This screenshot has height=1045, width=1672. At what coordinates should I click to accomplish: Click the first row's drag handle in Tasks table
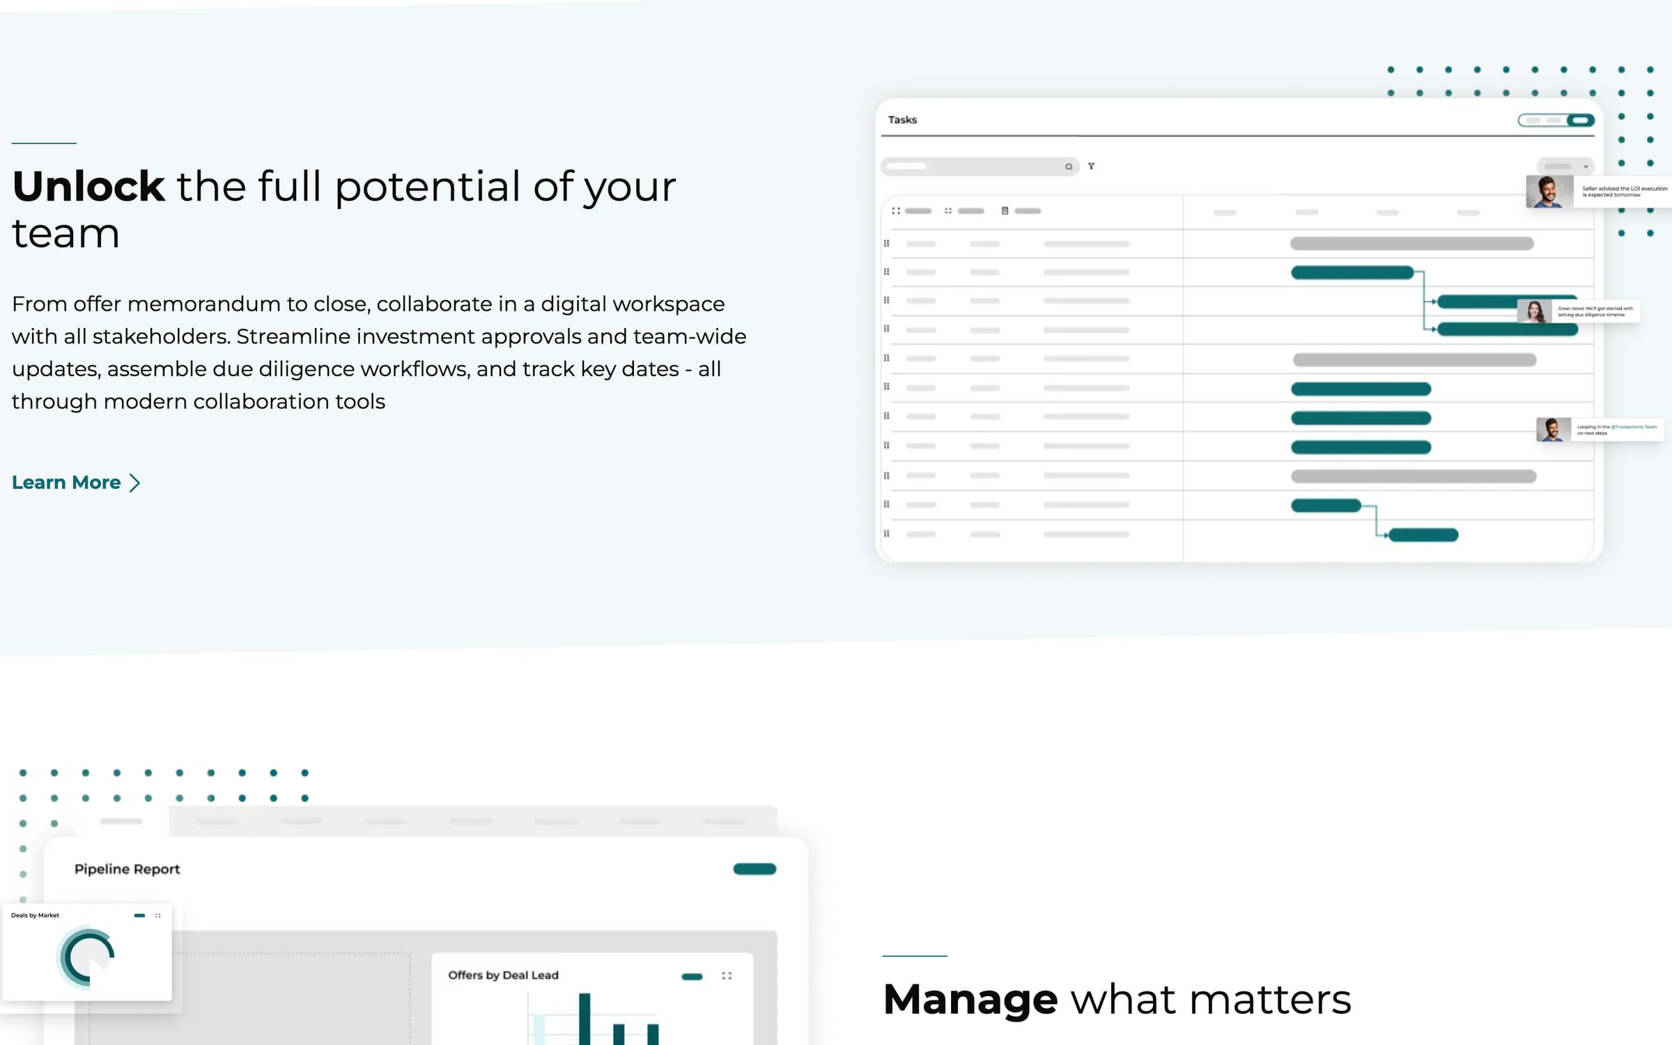[886, 243]
